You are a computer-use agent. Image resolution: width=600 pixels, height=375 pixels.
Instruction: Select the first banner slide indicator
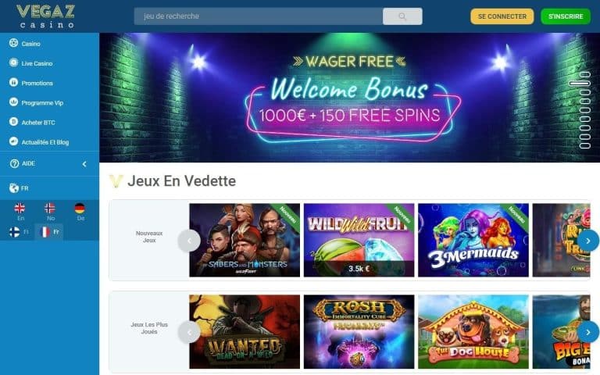(584, 74)
